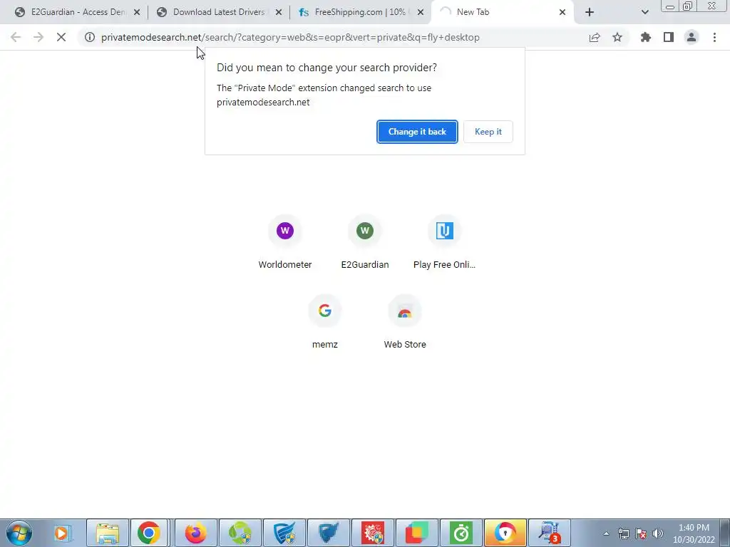
Task: Open the blue striped shield taskbar app
Action: point(284,533)
